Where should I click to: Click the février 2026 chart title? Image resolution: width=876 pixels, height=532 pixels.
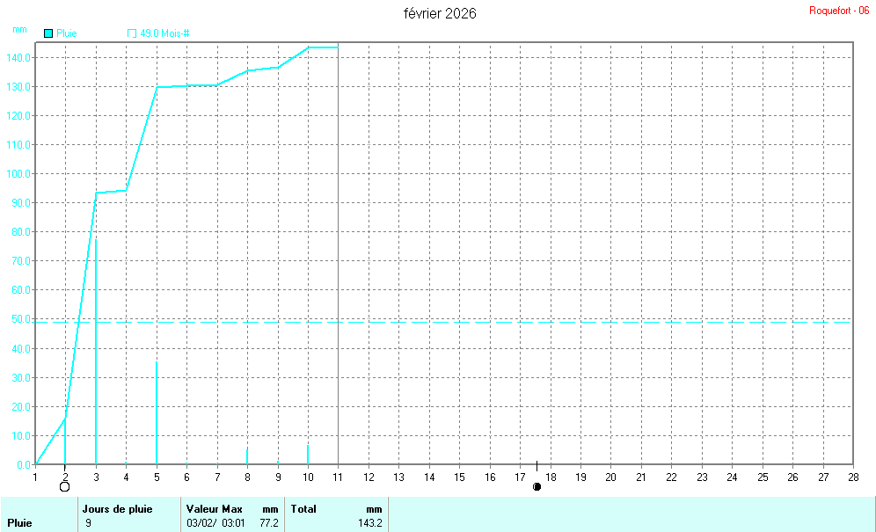[440, 13]
